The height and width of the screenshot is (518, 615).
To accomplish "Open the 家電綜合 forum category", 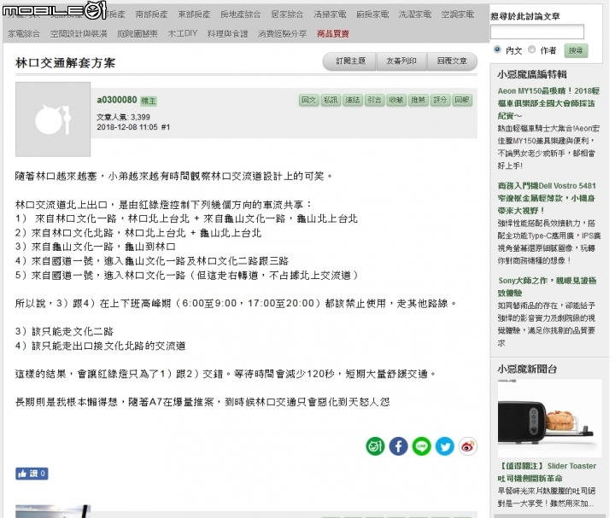I will (x=24, y=34).
